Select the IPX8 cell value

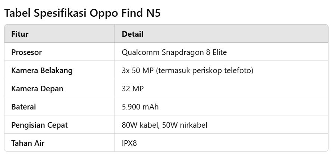coord(129,143)
